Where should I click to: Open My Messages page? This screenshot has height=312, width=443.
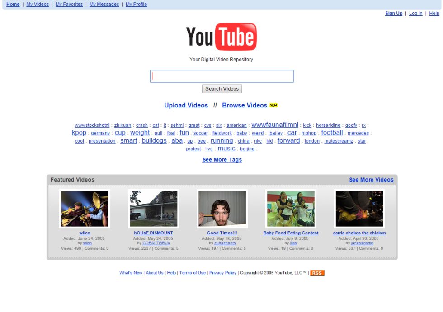(x=104, y=4)
